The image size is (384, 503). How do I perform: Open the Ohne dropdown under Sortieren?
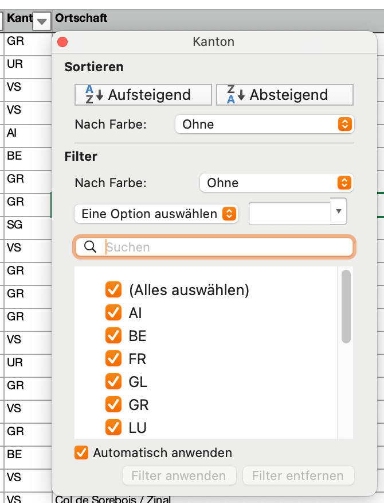[264, 124]
